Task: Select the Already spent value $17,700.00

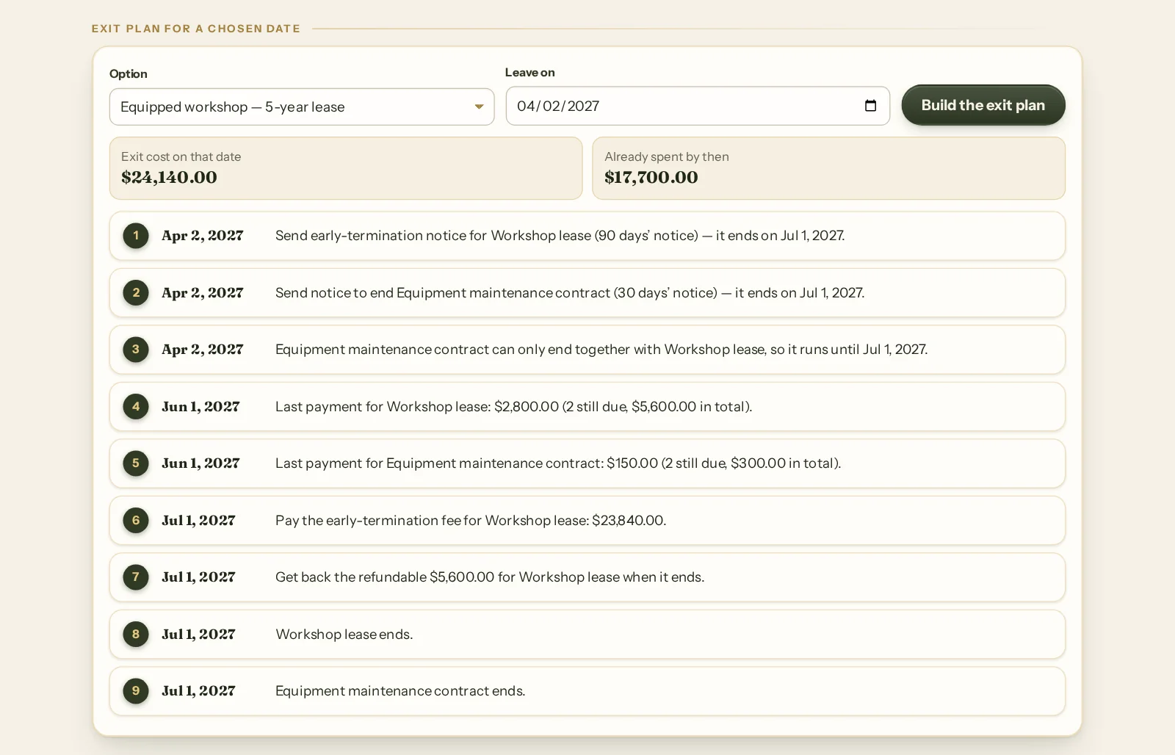Action: pyautogui.click(x=651, y=177)
